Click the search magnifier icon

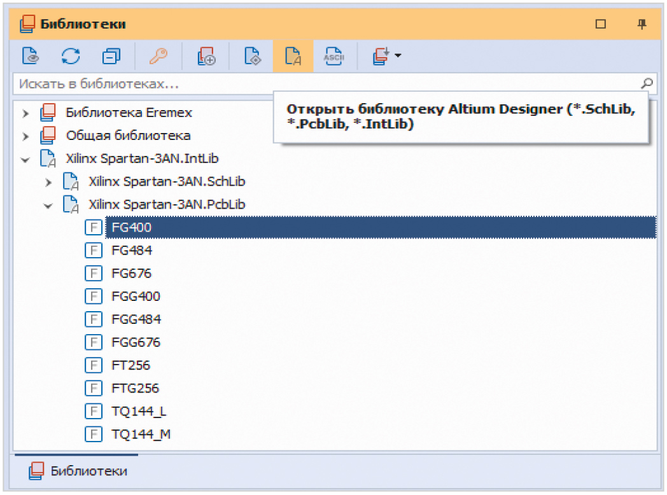tap(647, 83)
